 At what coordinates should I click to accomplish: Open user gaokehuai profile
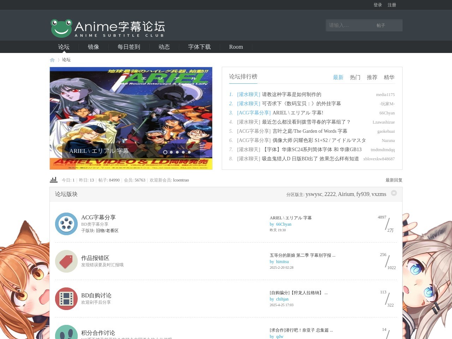click(x=386, y=131)
